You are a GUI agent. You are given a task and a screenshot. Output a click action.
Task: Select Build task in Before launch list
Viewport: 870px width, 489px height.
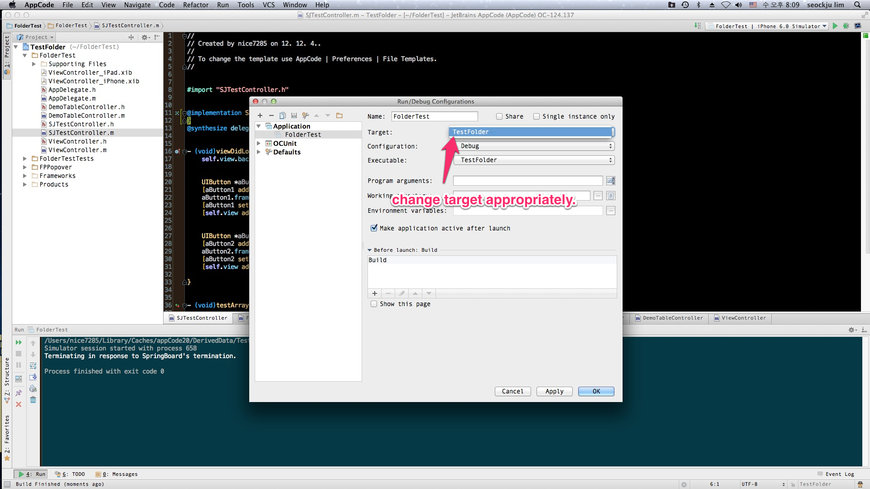pos(492,260)
